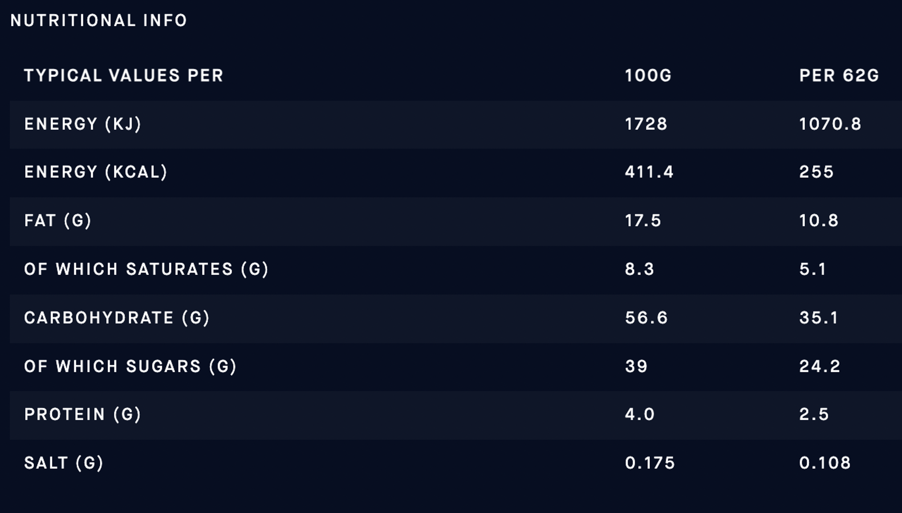The height and width of the screenshot is (513, 902).
Task: Select the Fat (G) row label
Action: [x=58, y=220]
